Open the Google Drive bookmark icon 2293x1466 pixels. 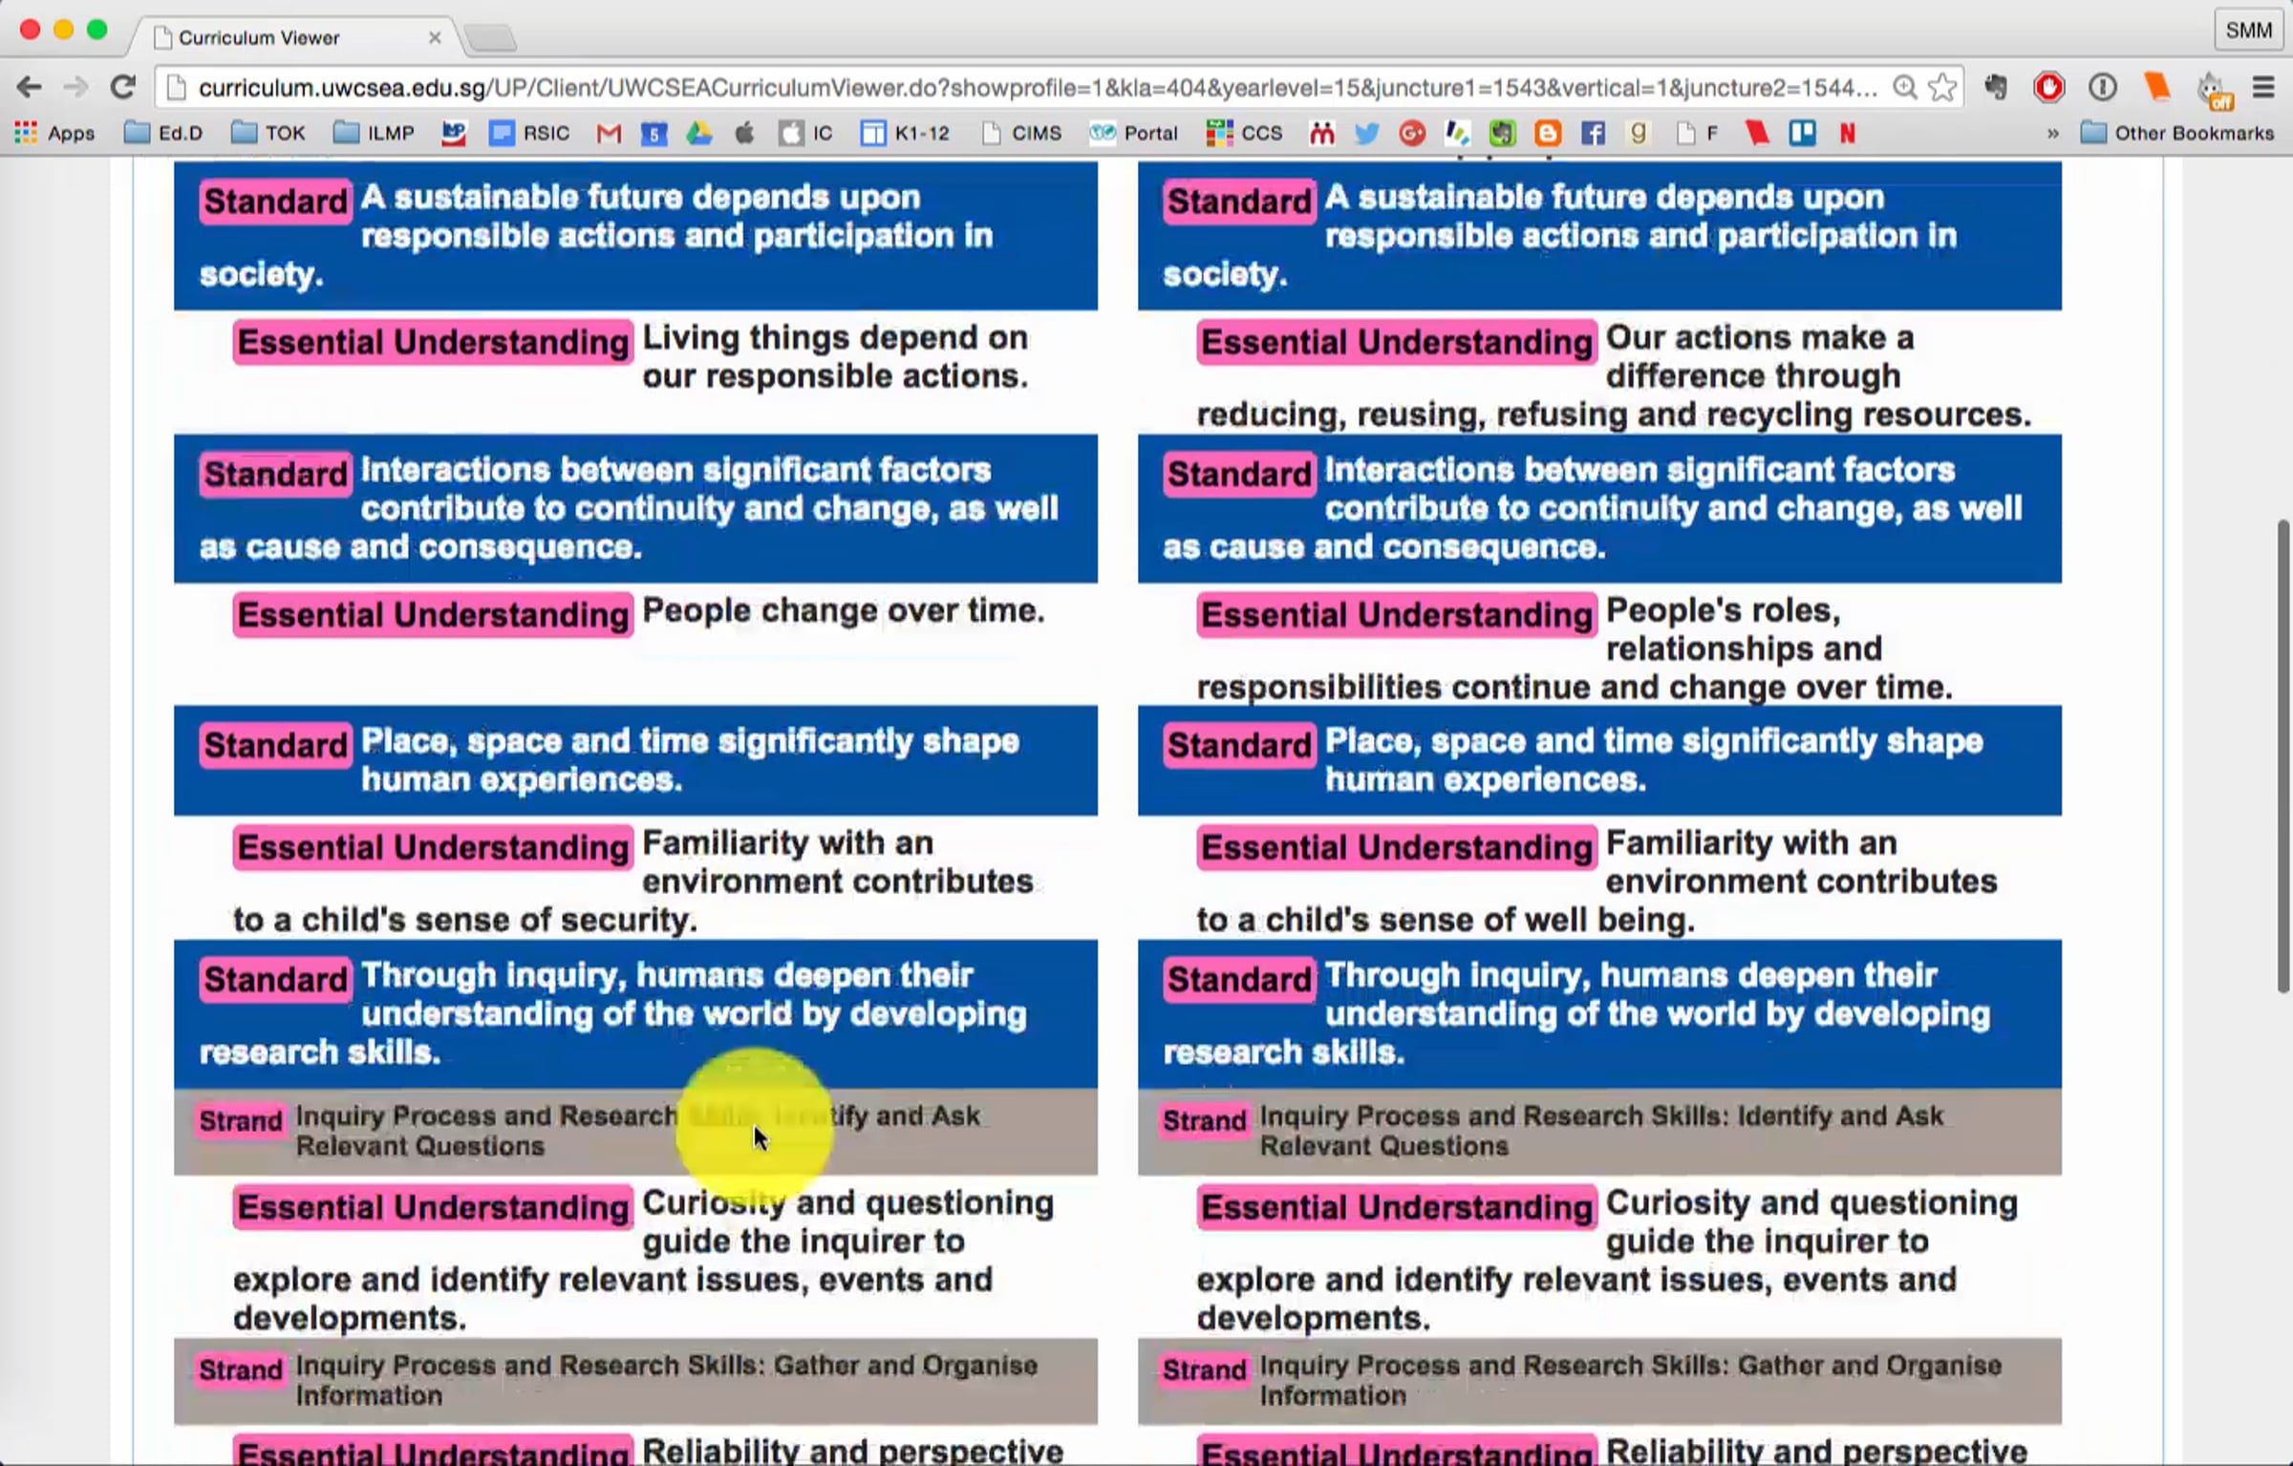coord(699,134)
